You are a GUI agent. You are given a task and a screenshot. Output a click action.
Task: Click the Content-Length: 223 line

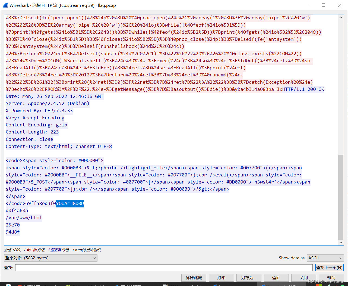click(x=32, y=132)
